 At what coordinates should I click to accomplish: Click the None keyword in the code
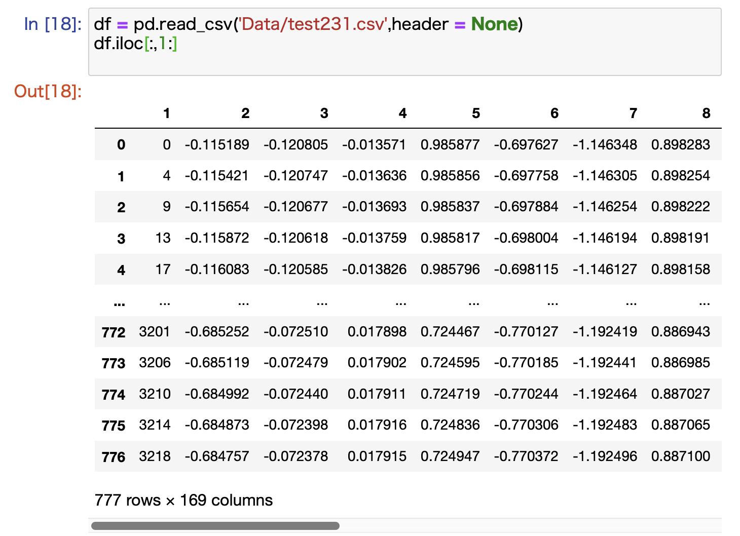(494, 24)
